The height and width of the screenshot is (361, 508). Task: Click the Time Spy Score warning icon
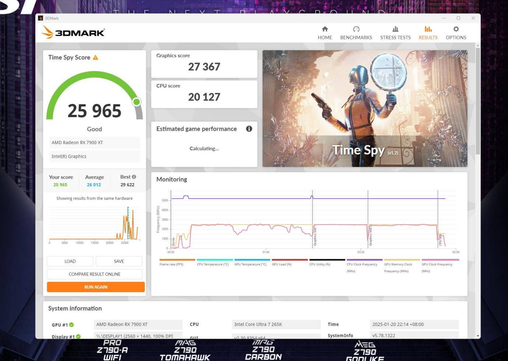pyautogui.click(x=95, y=57)
